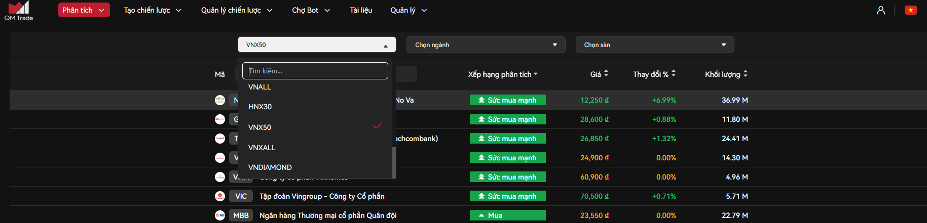Click the MBB company logo icon
Screen dimensions: 927x223
[x=220, y=215]
